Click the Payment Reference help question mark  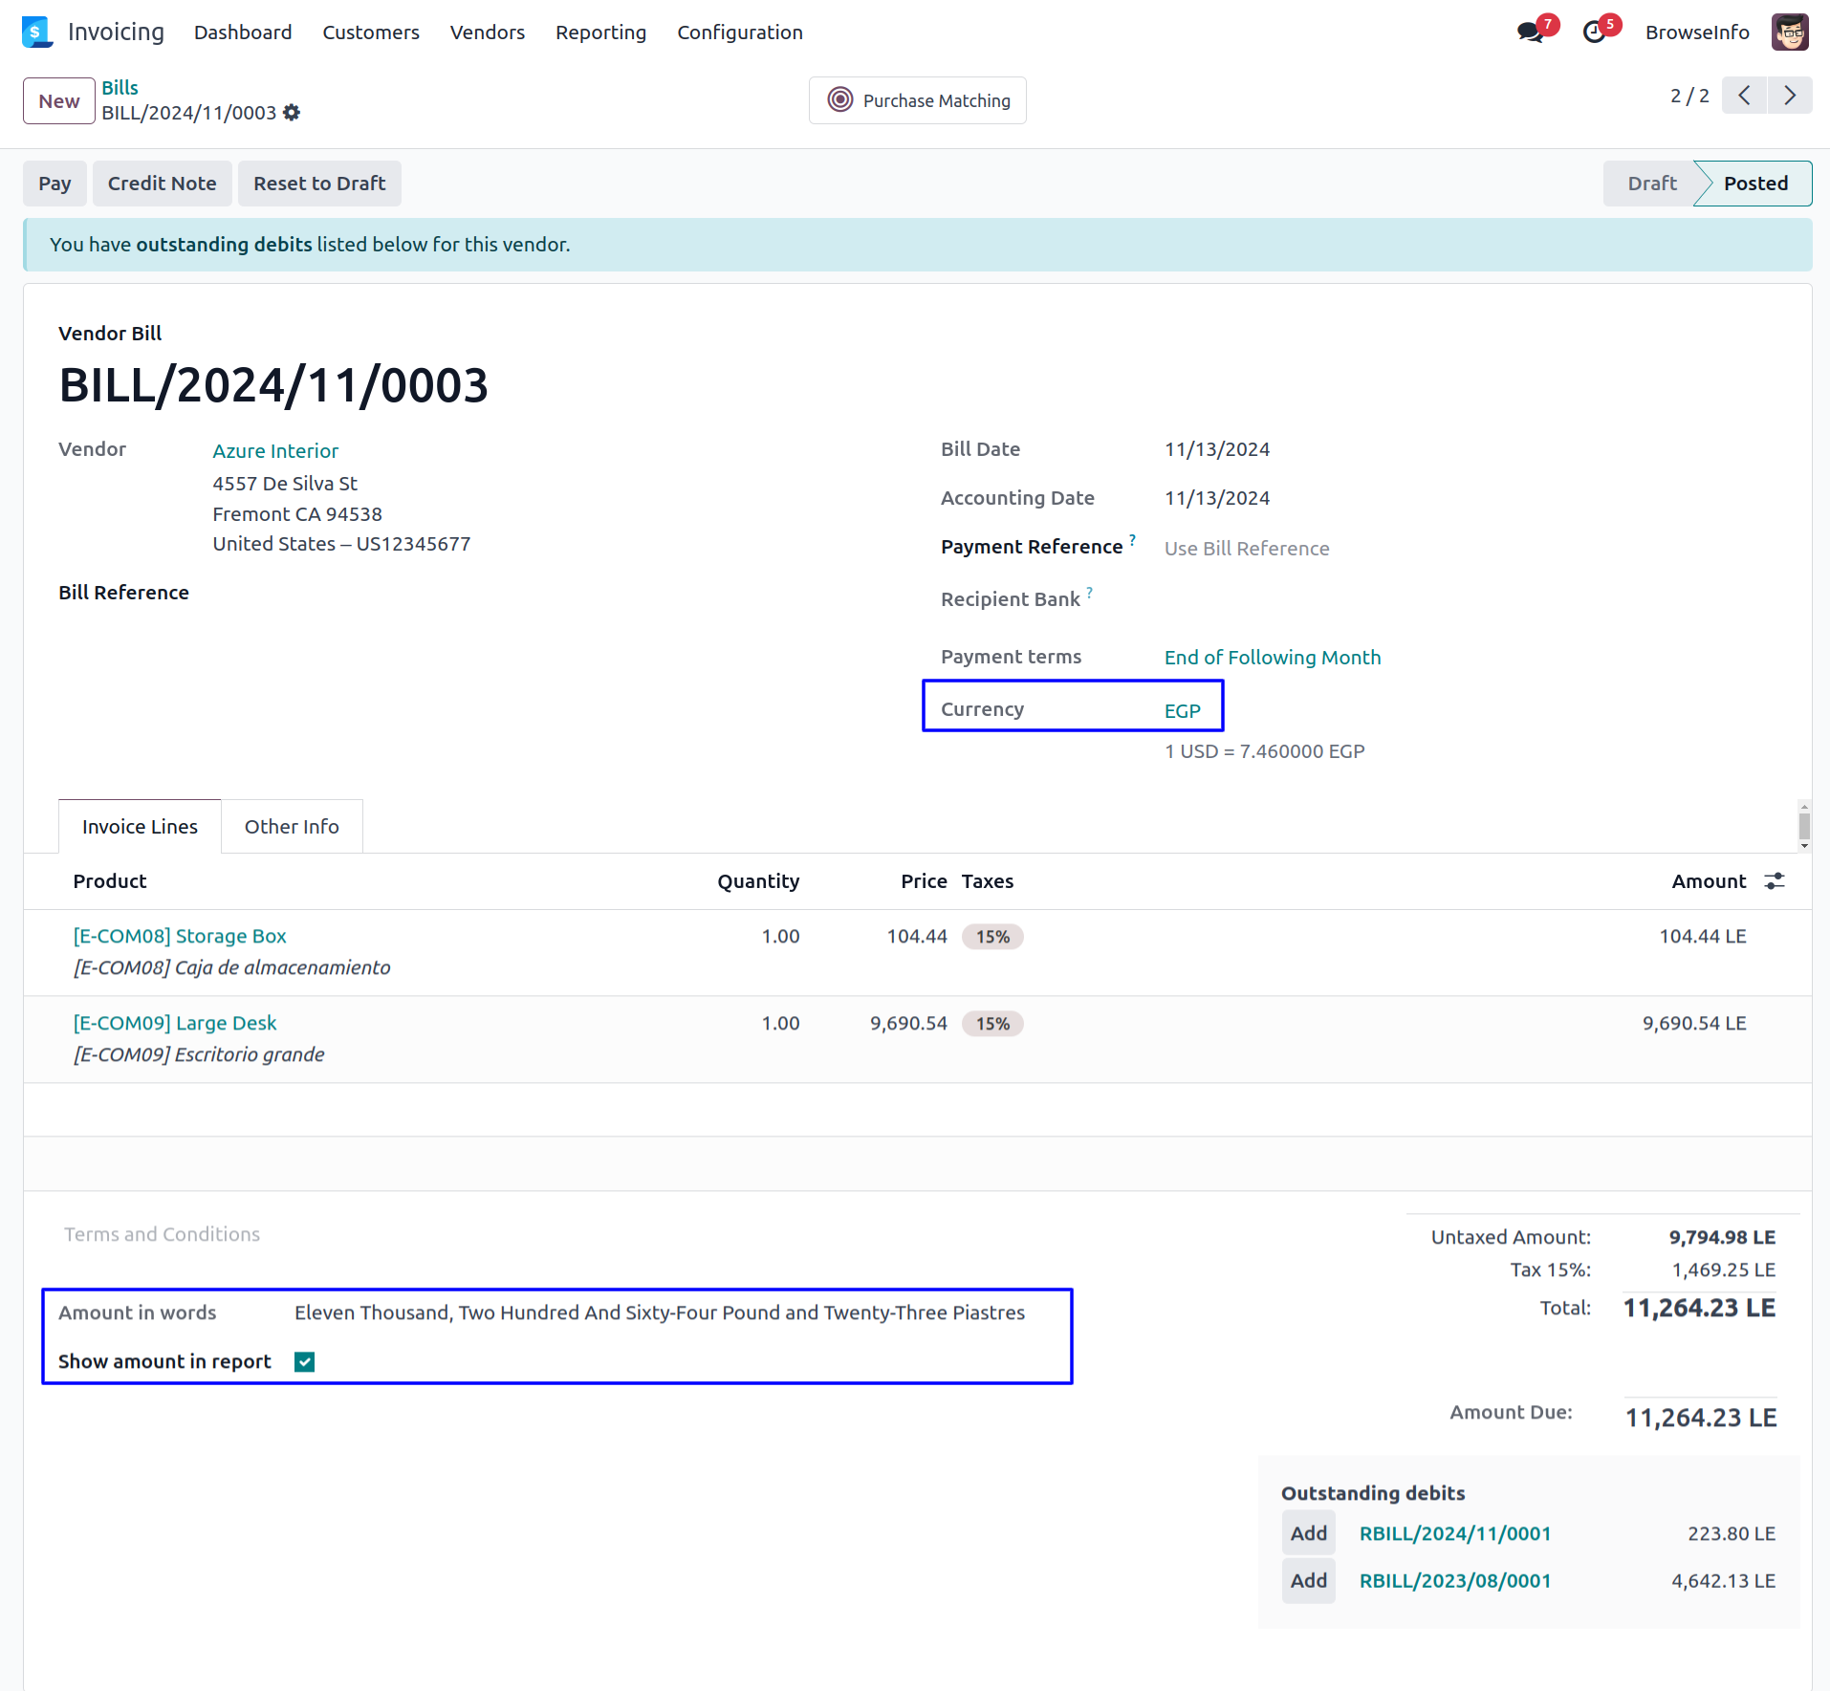(x=1132, y=540)
